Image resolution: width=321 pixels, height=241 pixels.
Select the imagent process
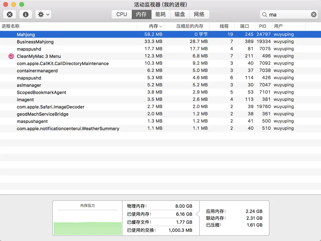click(160, 100)
